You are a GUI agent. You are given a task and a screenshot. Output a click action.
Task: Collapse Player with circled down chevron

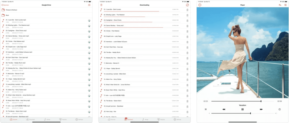(x=200, y=5)
